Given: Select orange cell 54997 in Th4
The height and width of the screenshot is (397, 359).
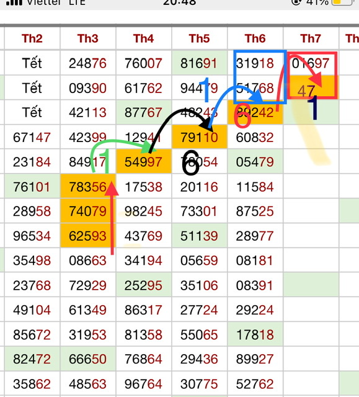Looking at the screenshot, I should (x=144, y=161).
